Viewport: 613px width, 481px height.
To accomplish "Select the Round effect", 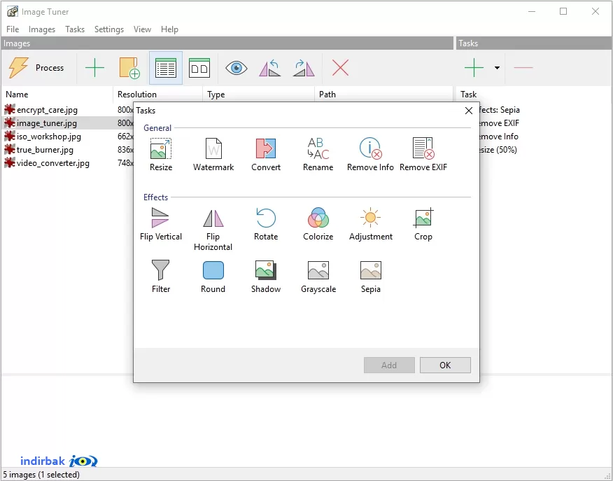I will pyautogui.click(x=213, y=277).
